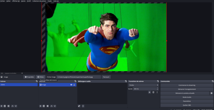The height and width of the screenshot is (110, 214).
Task: Click Quitter OBS button
Action: click(187, 105)
